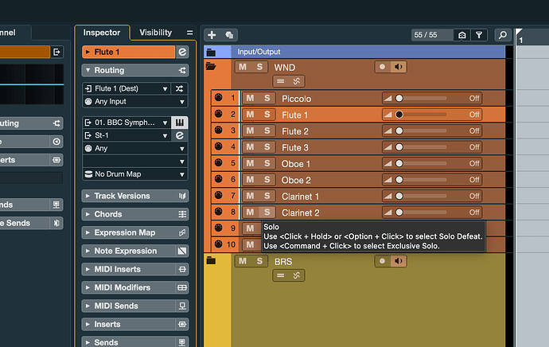Click the Add Track plus icon

point(212,35)
